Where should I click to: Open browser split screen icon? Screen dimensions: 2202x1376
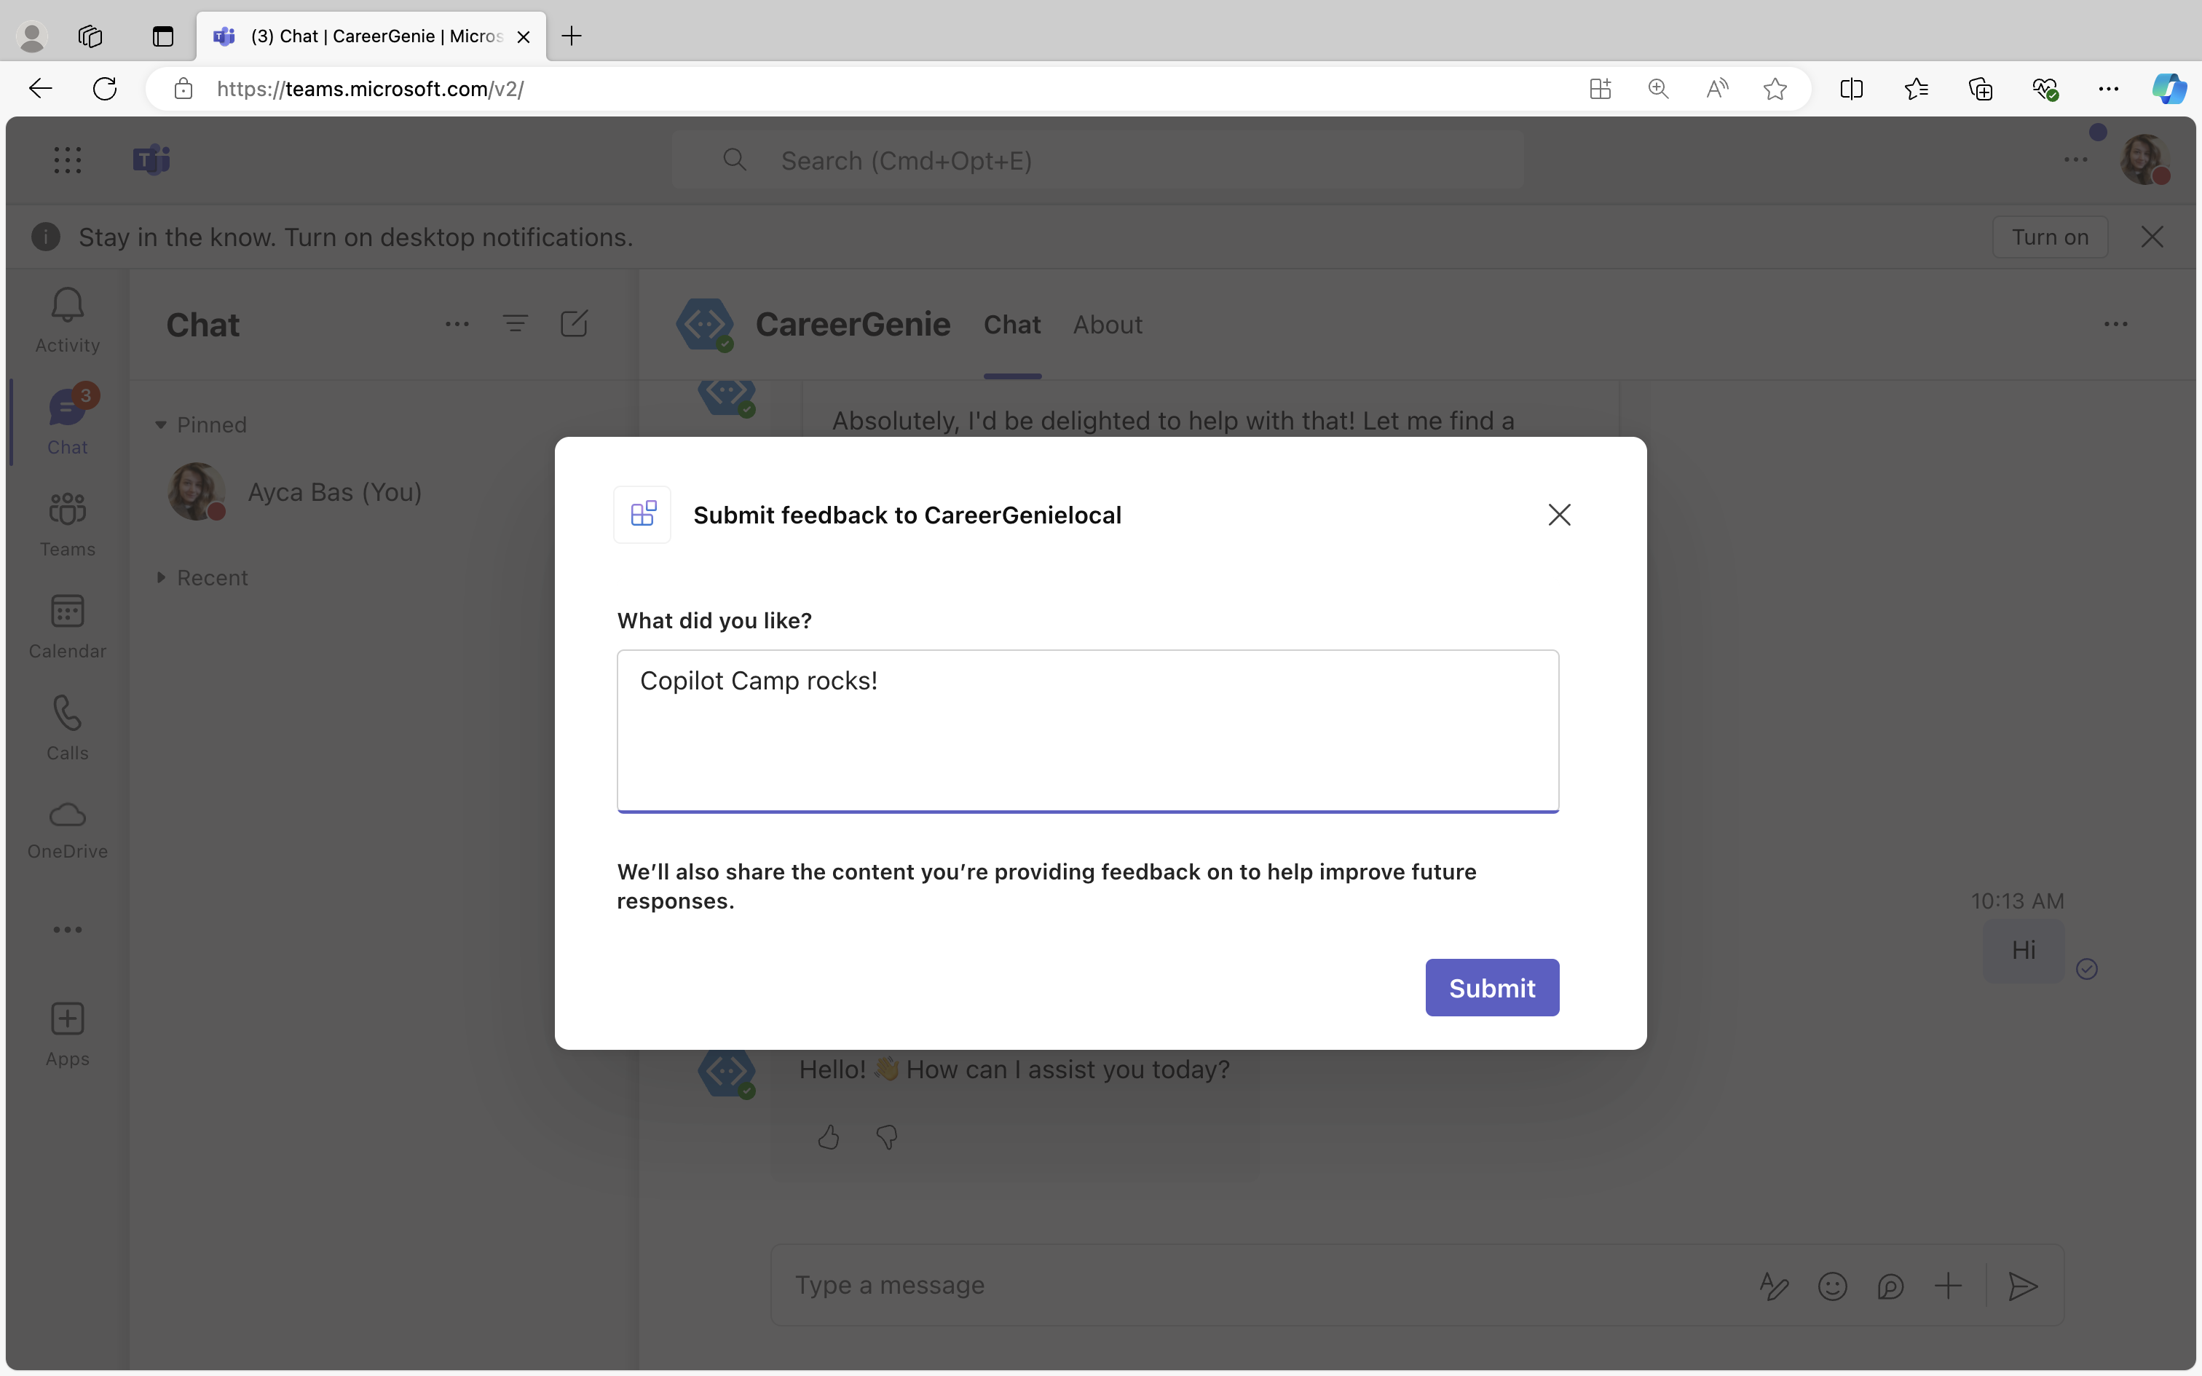pos(1851,88)
